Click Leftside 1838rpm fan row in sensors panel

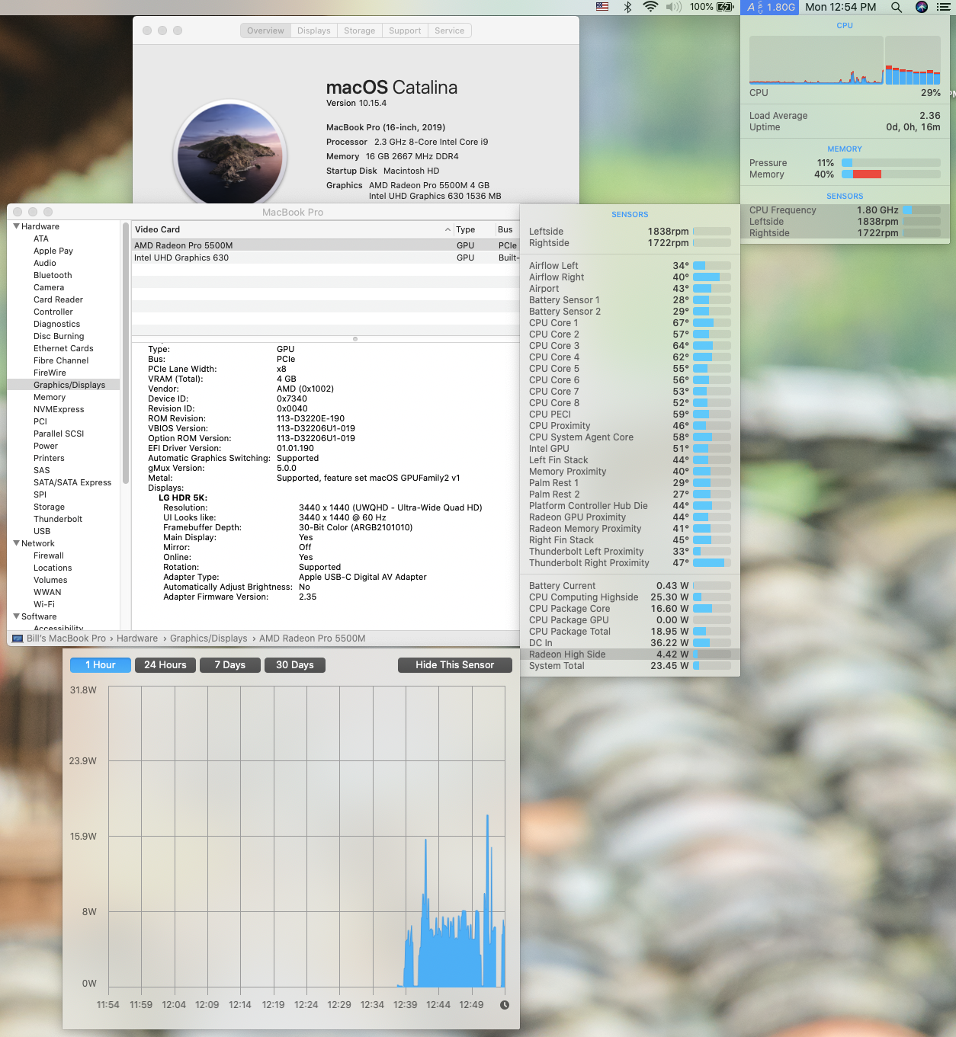tap(630, 232)
